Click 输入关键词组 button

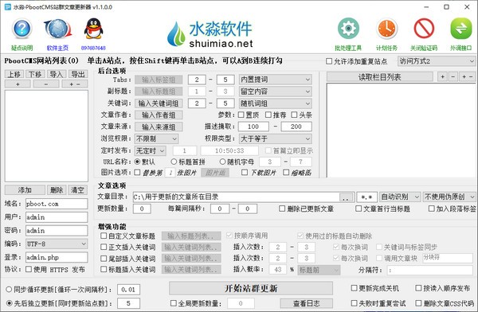click(159, 103)
